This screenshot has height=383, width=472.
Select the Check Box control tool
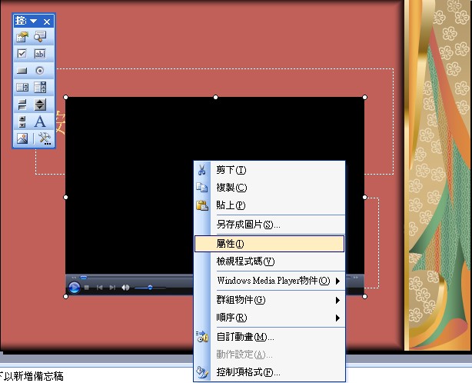(22, 53)
